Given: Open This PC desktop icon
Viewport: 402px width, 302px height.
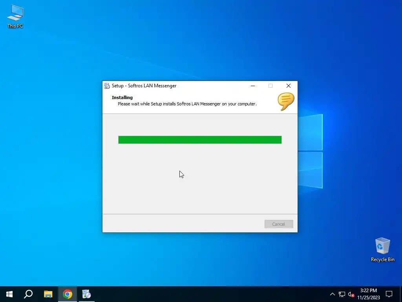Looking at the screenshot, I should point(15,17).
